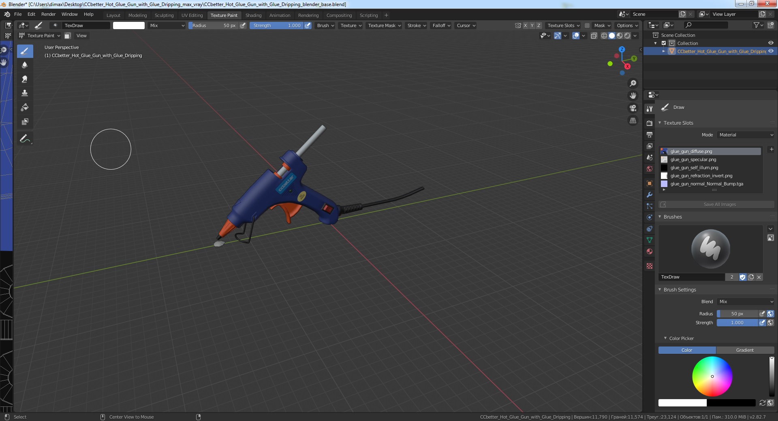Open the Stroke popover

(416, 26)
